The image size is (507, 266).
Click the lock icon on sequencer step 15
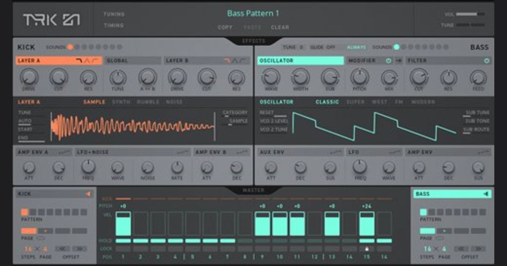[x=367, y=249]
